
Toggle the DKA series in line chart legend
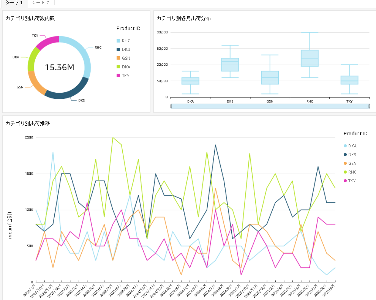click(352, 146)
